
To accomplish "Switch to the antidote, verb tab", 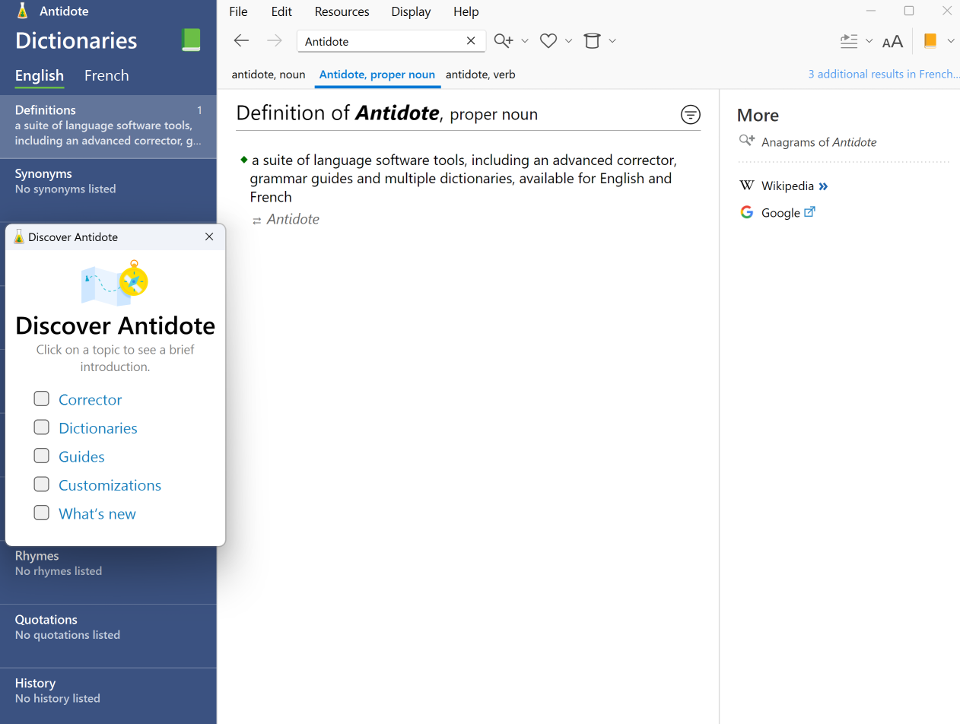I will [x=480, y=75].
